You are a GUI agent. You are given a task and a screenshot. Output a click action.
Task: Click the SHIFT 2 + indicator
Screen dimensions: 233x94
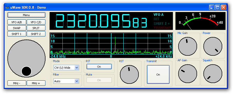pos(162,24)
